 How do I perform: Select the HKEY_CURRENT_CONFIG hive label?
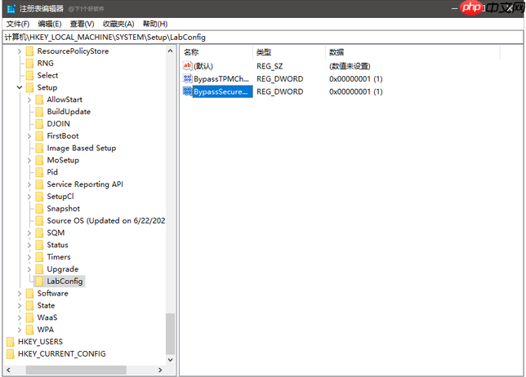click(x=62, y=354)
